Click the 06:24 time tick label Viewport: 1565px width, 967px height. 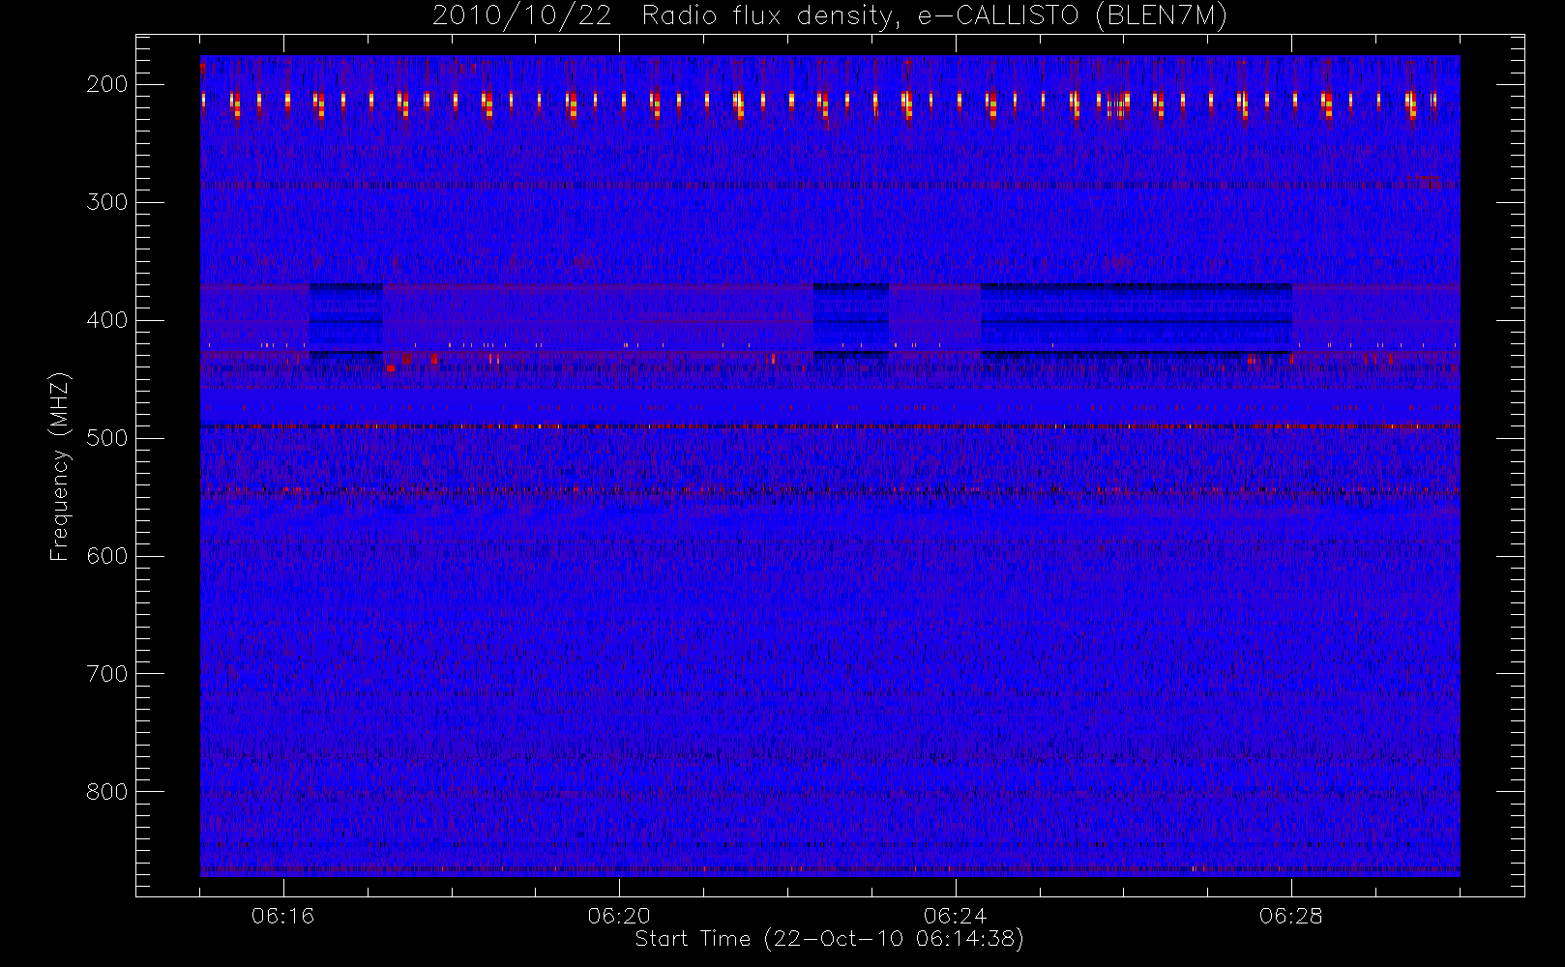point(955,916)
